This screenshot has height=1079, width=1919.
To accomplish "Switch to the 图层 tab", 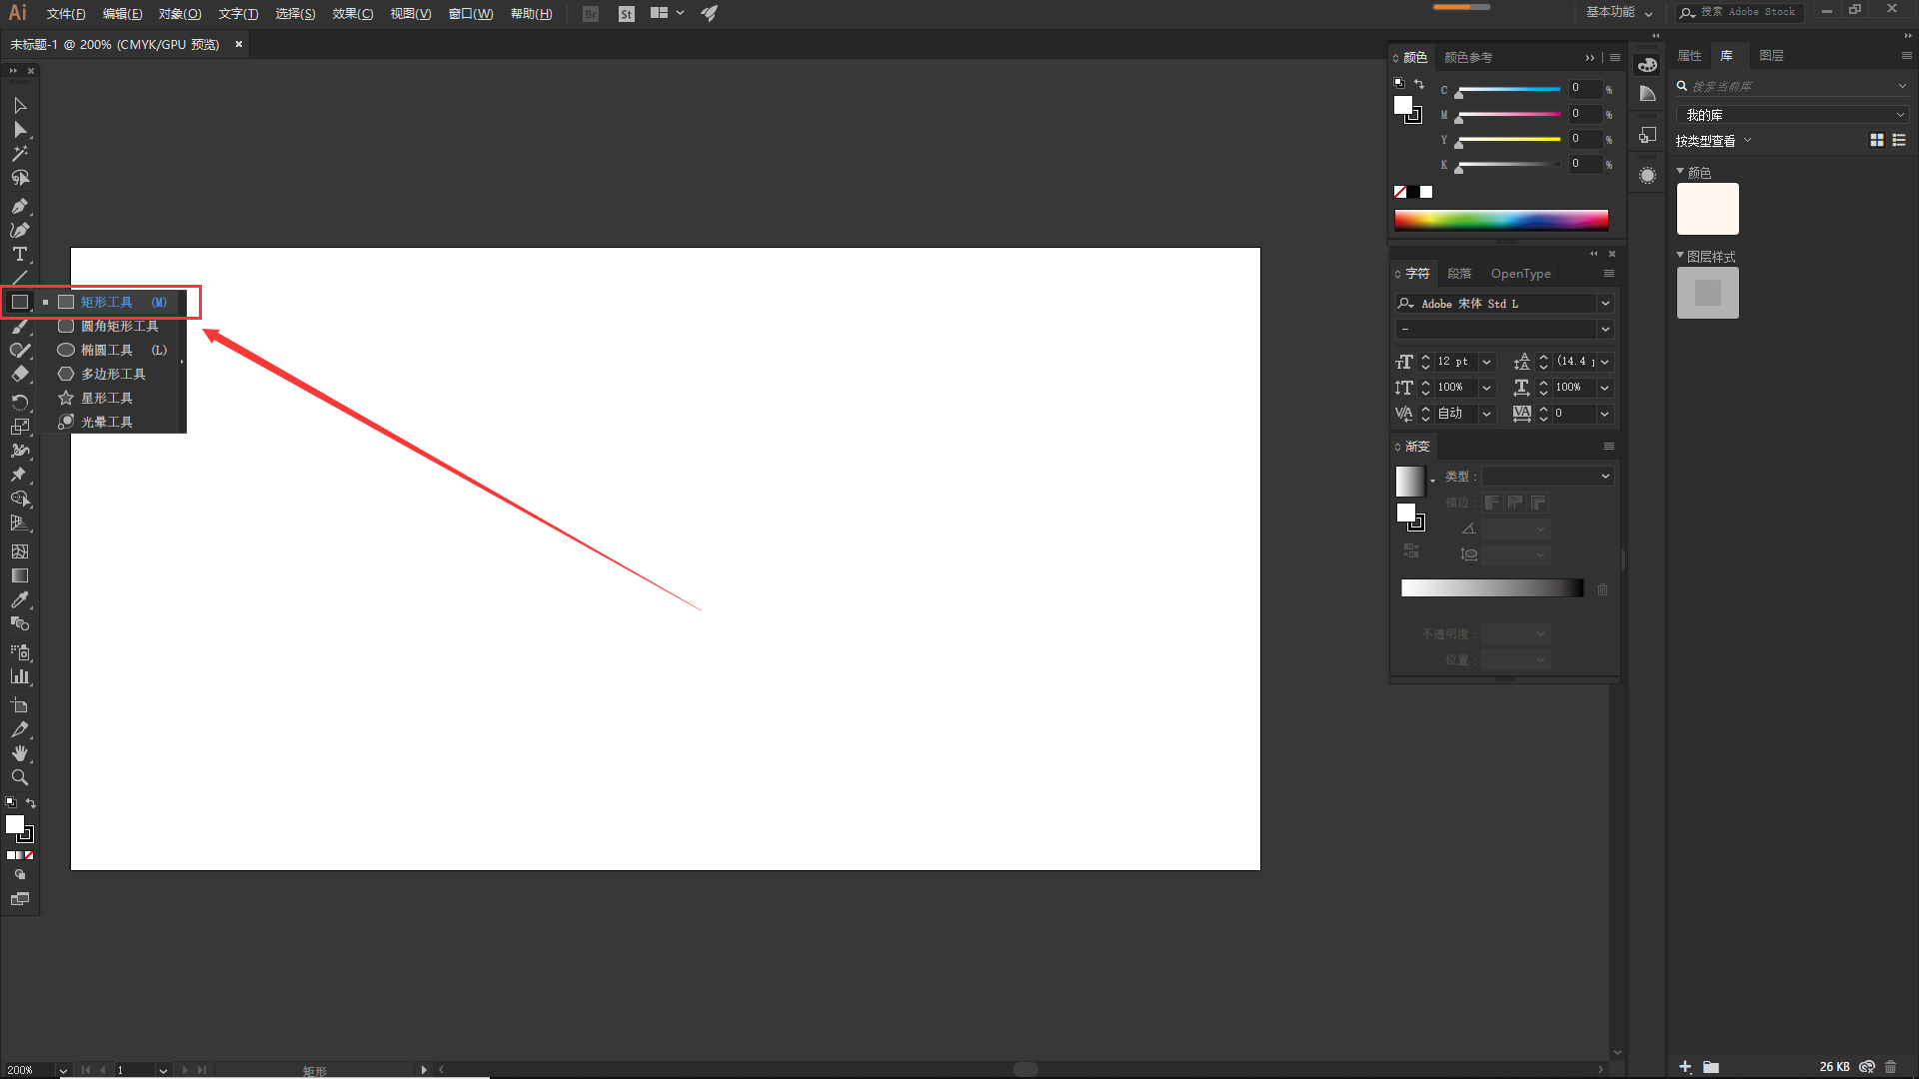I will click(x=1771, y=56).
